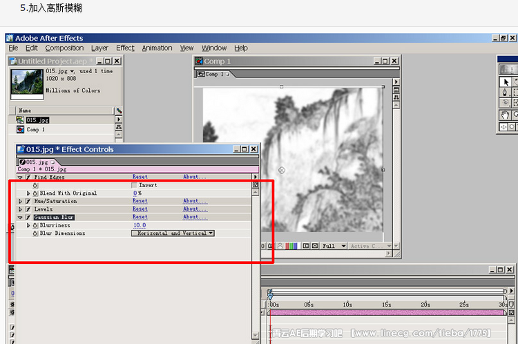Open the Edit menu
Viewport: 518px width, 344px height.
coord(32,48)
